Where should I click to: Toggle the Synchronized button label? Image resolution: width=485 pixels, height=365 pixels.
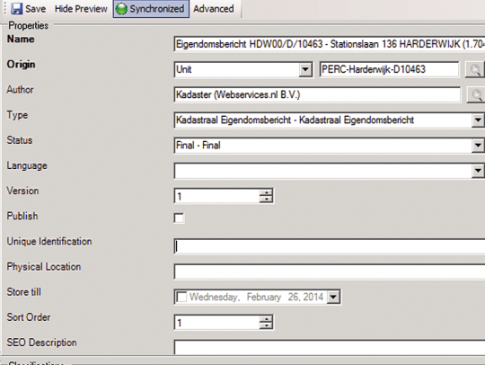[157, 9]
